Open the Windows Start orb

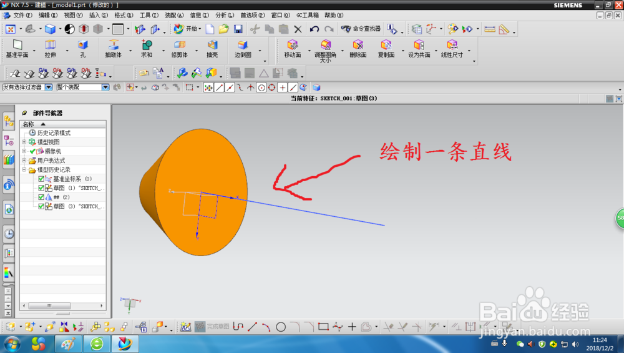click(x=12, y=344)
